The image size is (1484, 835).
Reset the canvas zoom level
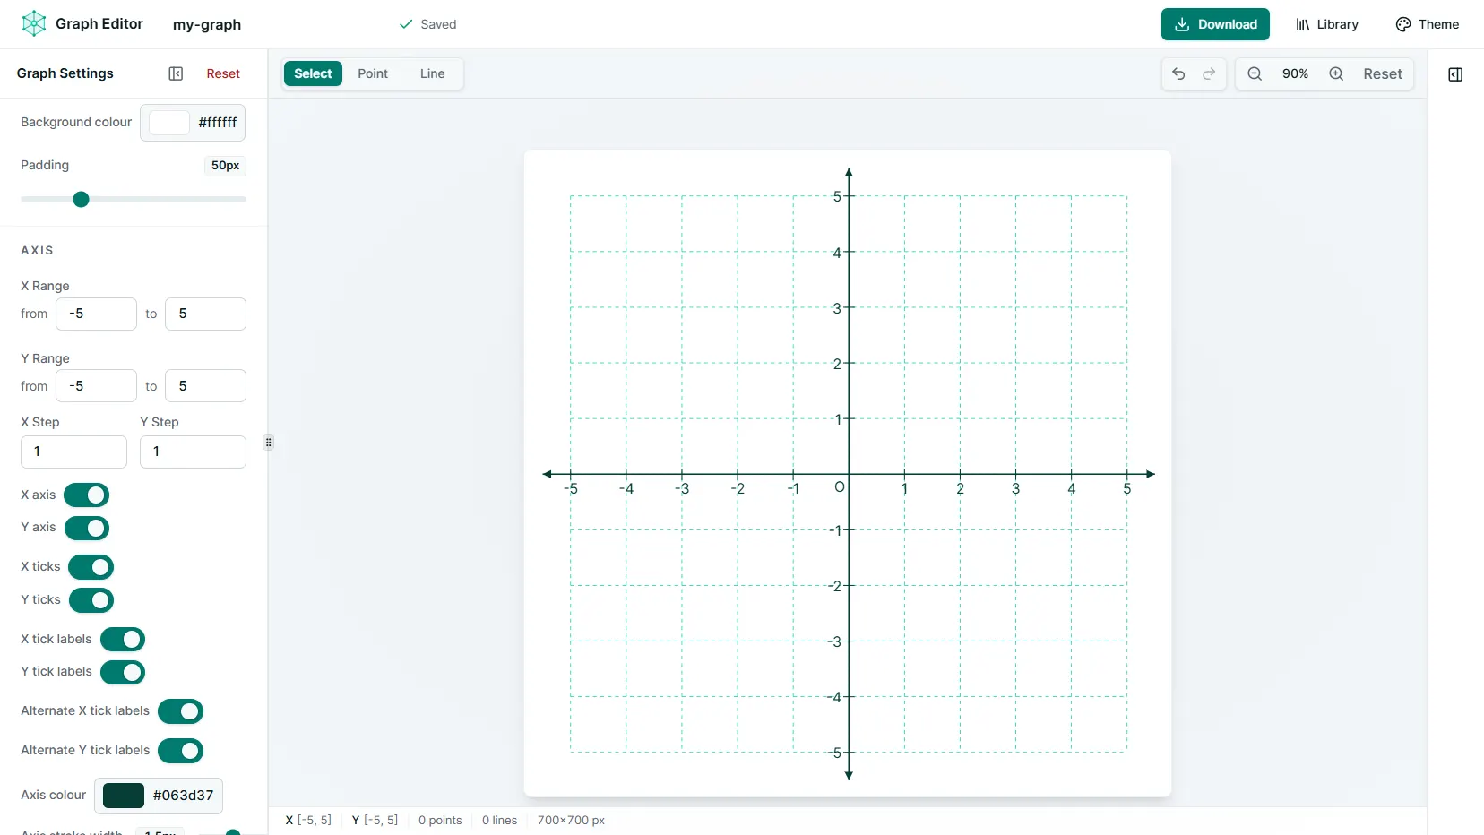(x=1383, y=73)
